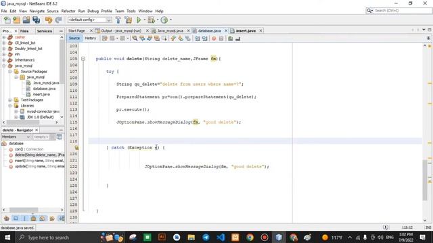Click the Source view button

(74, 38)
